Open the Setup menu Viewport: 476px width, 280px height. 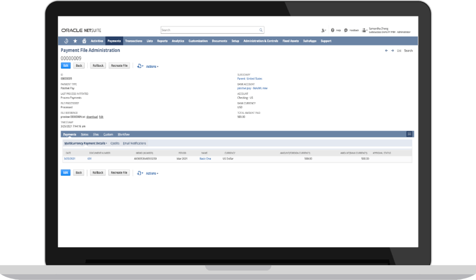(235, 41)
